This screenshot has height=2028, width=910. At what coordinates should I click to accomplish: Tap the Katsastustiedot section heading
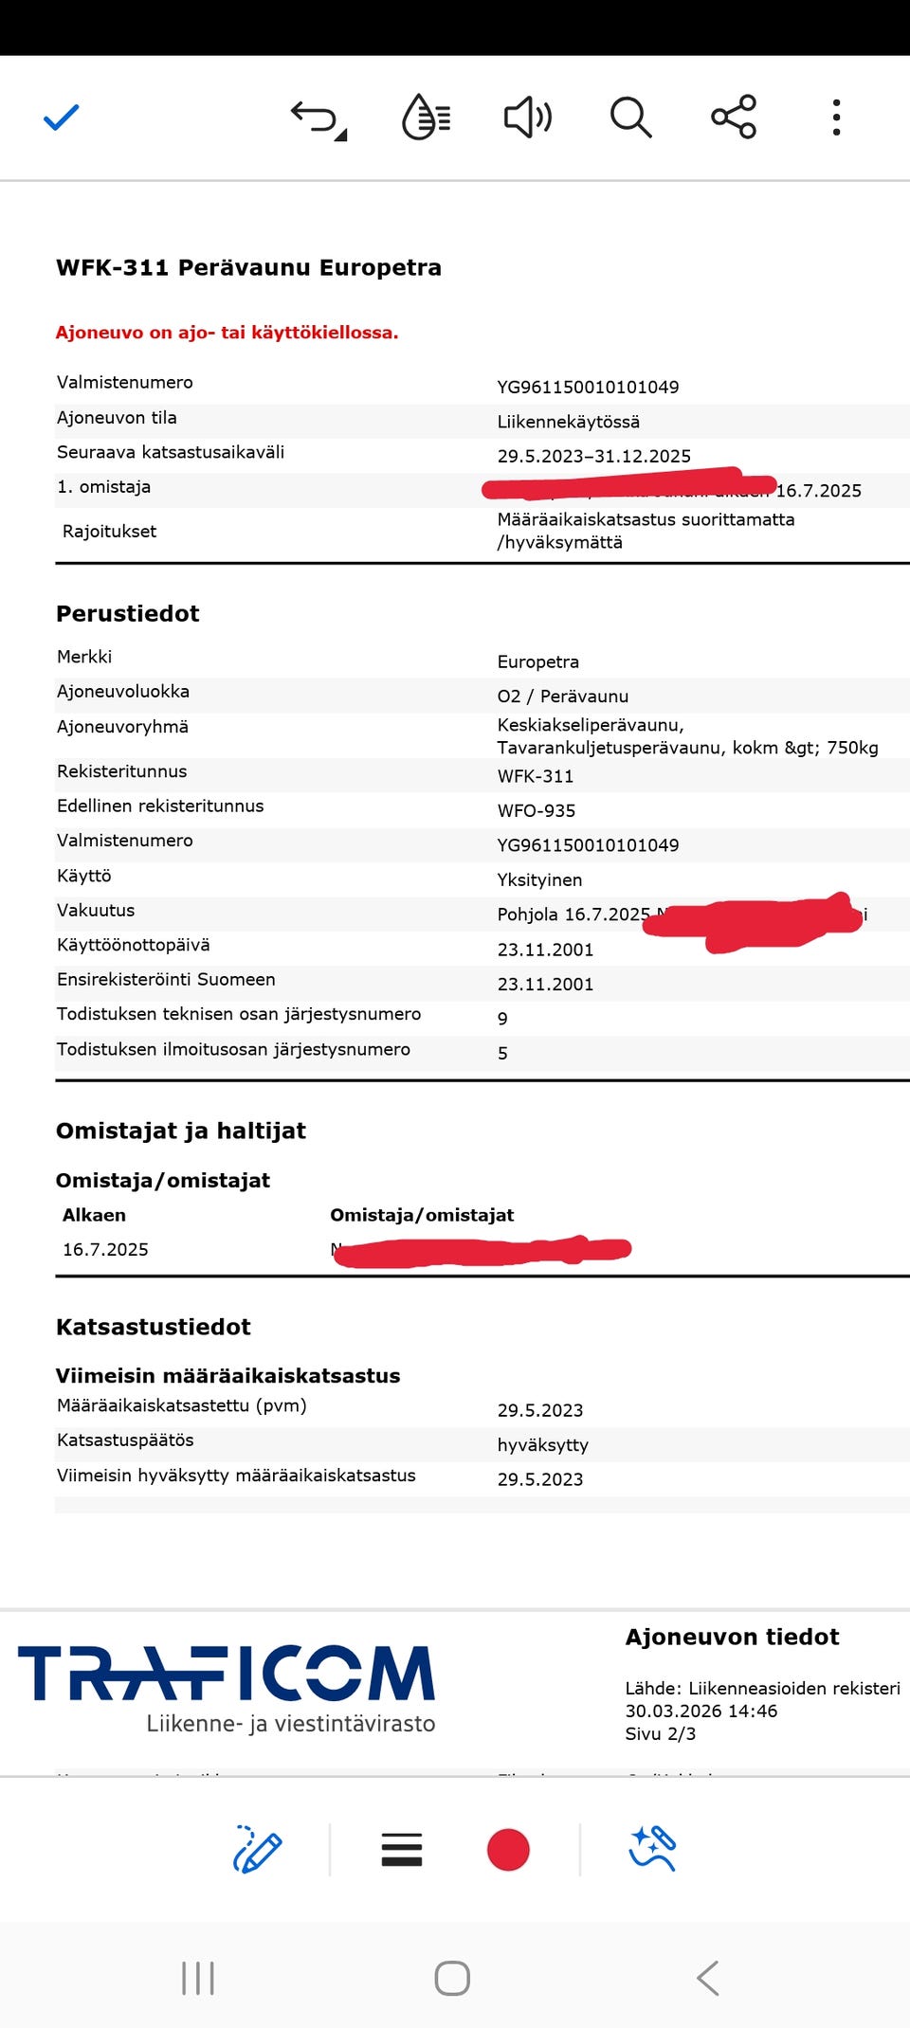click(x=154, y=1327)
